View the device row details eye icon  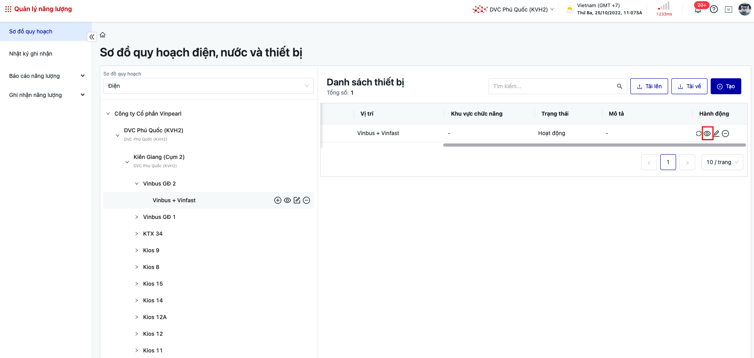(707, 134)
